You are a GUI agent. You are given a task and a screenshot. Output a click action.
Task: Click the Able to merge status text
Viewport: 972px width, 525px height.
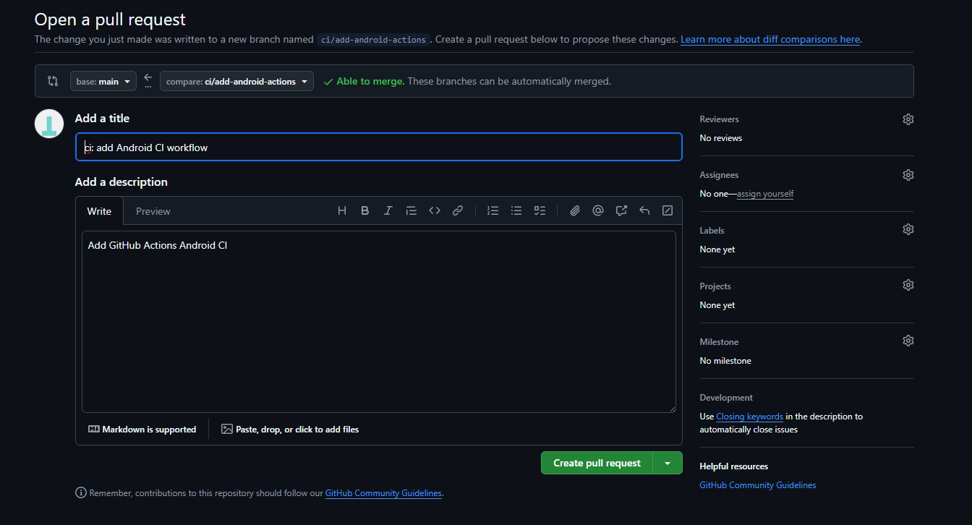[x=370, y=81]
